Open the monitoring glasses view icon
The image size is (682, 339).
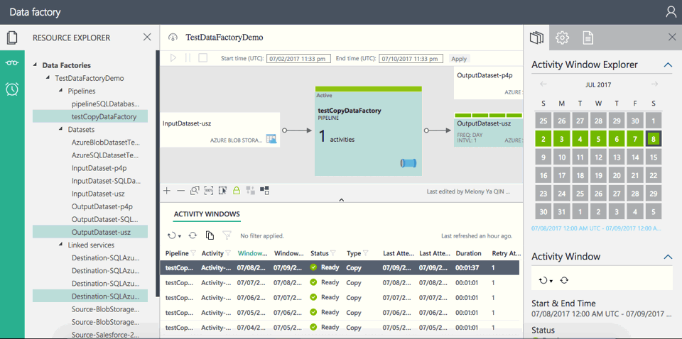click(x=12, y=63)
